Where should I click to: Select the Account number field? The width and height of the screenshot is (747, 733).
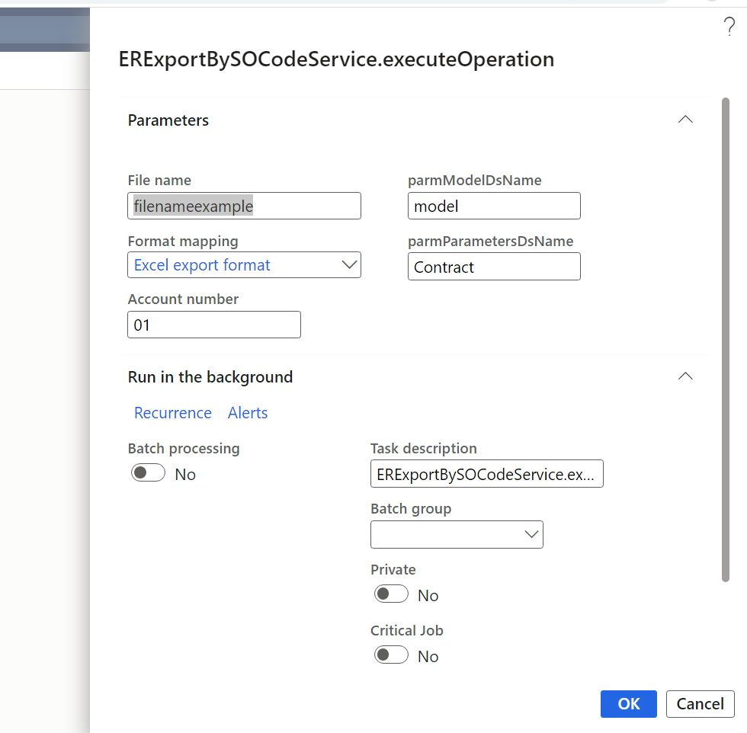coord(213,325)
